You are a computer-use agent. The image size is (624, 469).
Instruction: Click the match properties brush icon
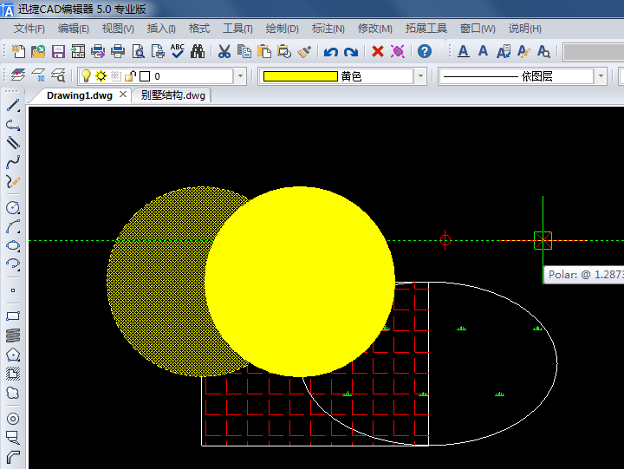coord(304,51)
